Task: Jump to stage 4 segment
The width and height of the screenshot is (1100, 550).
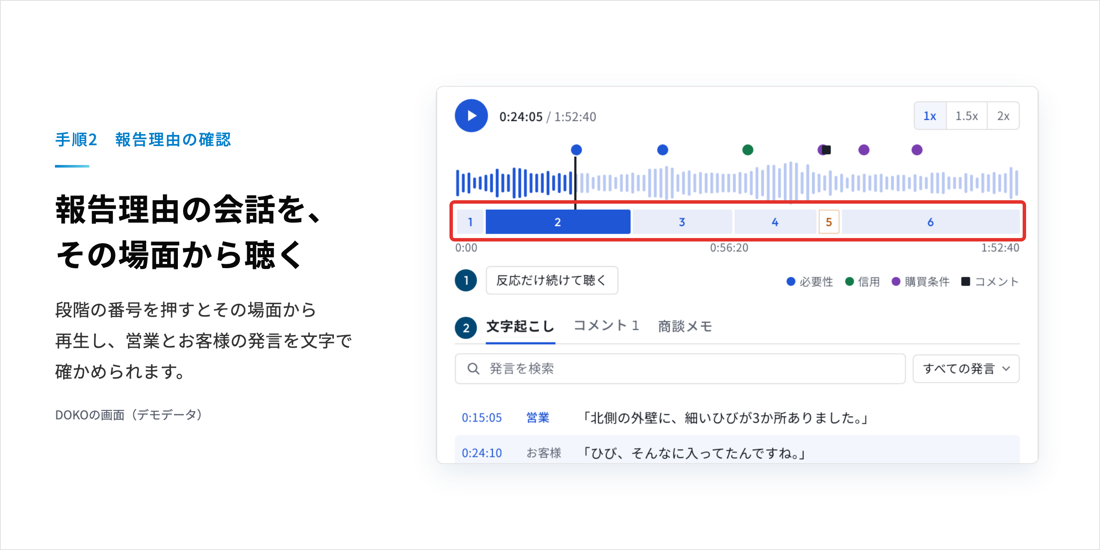Action: point(775,222)
